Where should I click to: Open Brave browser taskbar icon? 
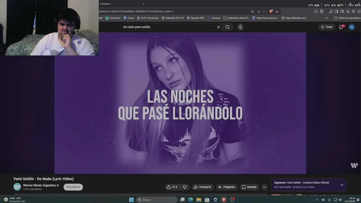pos(224,200)
